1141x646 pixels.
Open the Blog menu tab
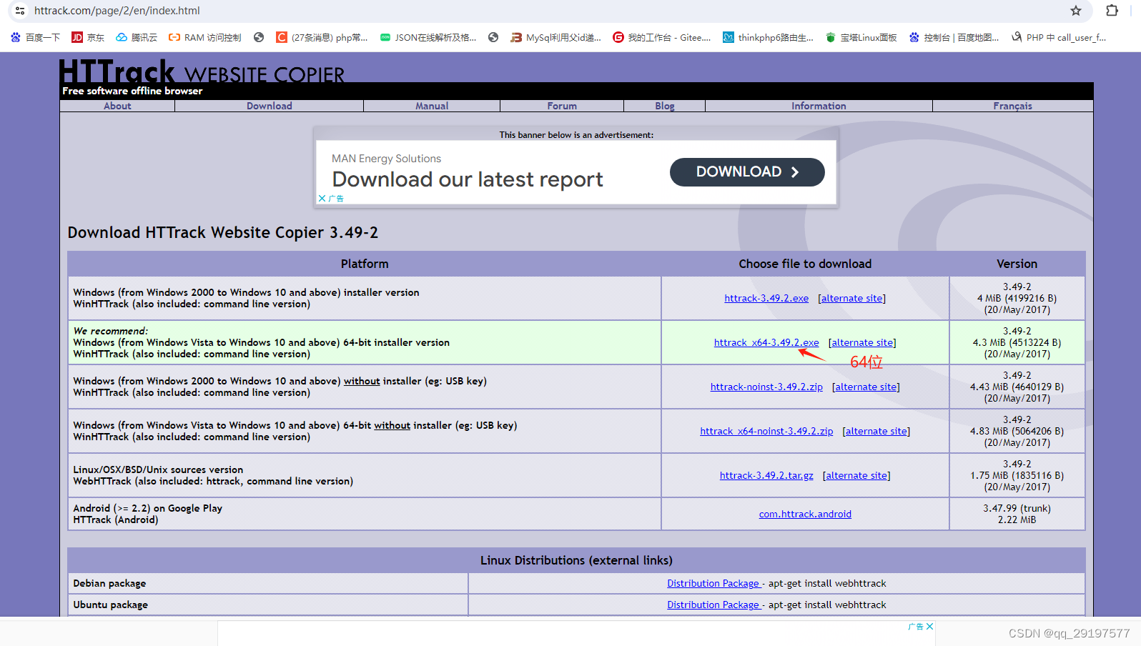665,106
